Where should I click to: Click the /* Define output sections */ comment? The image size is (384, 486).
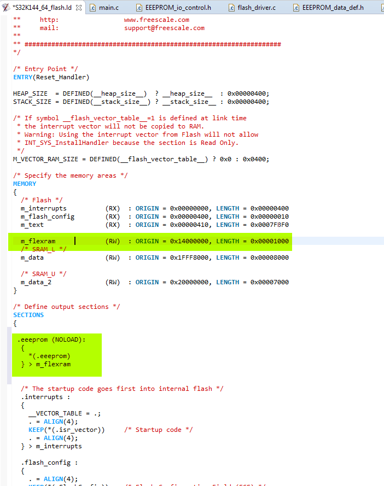click(x=66, y=307)
